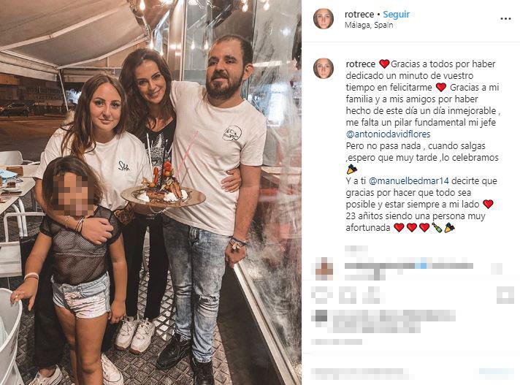Image resolution: width=520 pixels, height=385 pixels.
Task: Click the birthday photo of the post
Action: tap(150, 192)
